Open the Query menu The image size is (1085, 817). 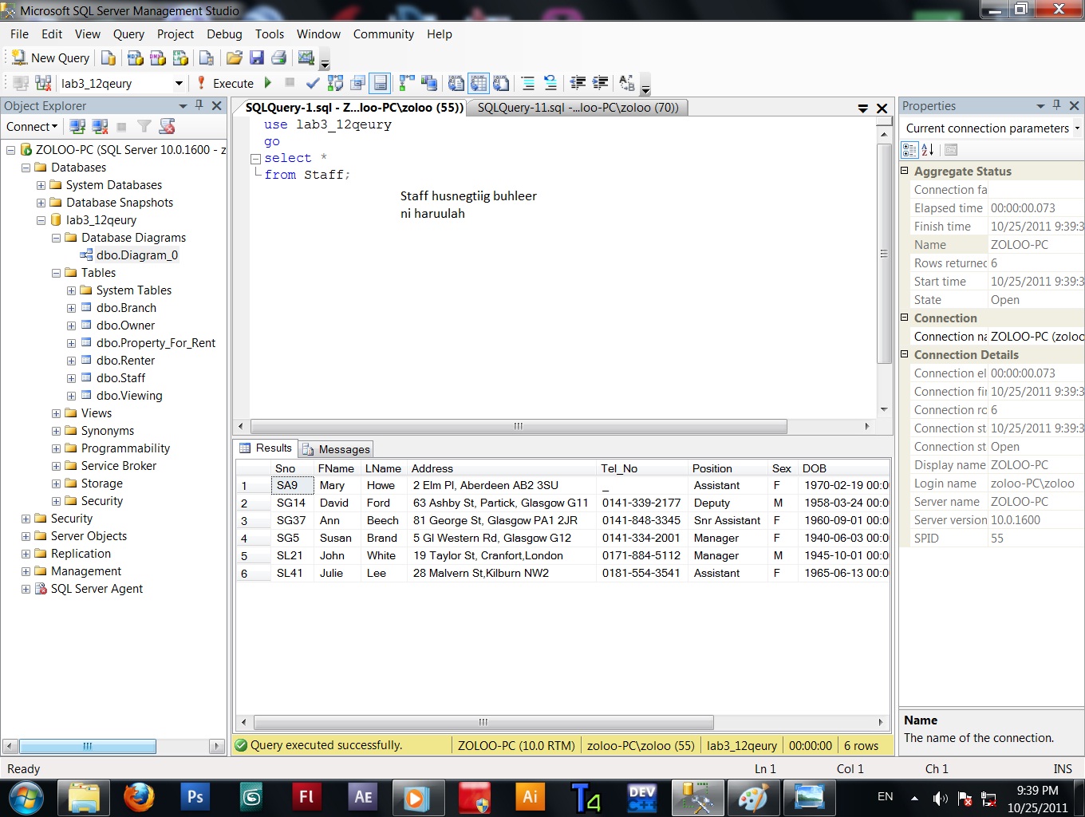128,34
